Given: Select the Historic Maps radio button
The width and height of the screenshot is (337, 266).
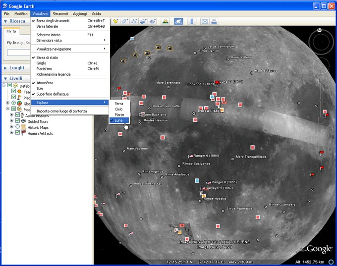Looking at the screenshot, I should pyautogui.click(x=18, y=126).
